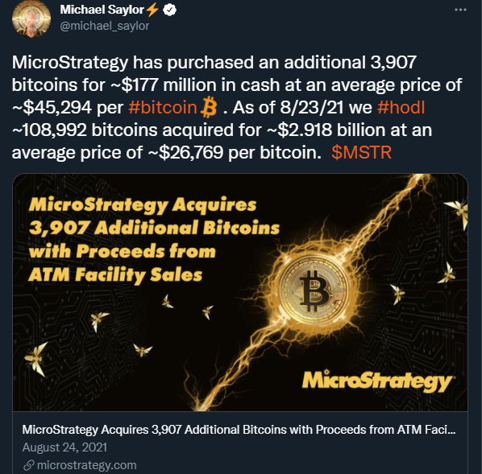Open the link card article title

(x=239, y=430)
